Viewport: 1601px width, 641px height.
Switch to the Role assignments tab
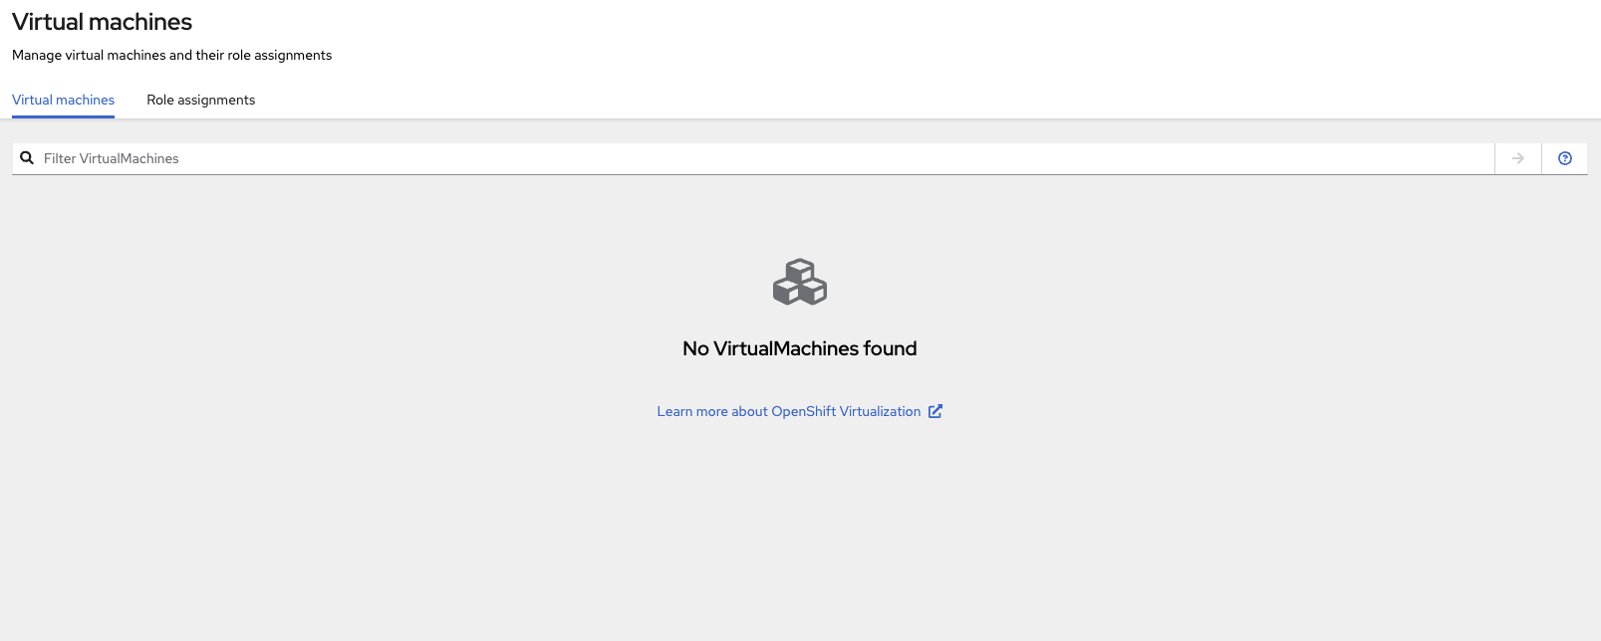(200, 100)
